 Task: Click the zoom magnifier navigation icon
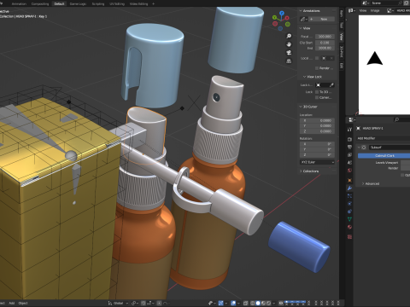pyautogui.click(x=289, y=36)
